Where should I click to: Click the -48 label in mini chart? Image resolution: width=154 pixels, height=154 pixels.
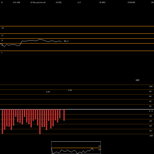point(99,150)
